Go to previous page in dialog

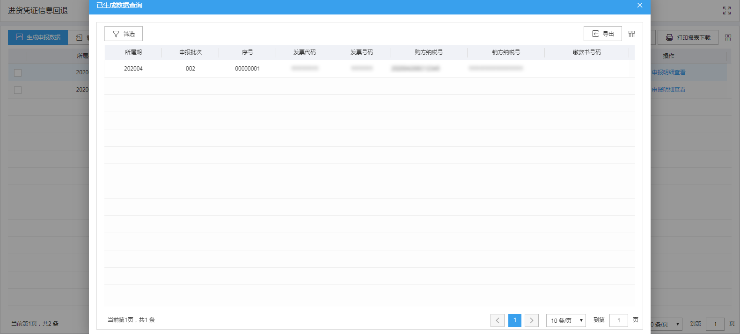pyautogui.click(x=498, y=320)
